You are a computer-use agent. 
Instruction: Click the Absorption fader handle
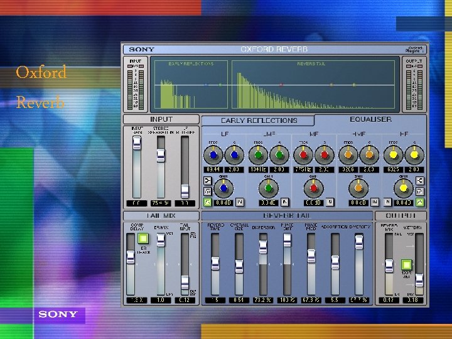(335, 262)
